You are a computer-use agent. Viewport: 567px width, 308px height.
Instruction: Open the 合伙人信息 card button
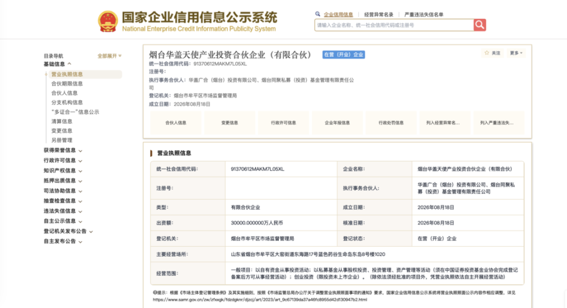(176, 123)
